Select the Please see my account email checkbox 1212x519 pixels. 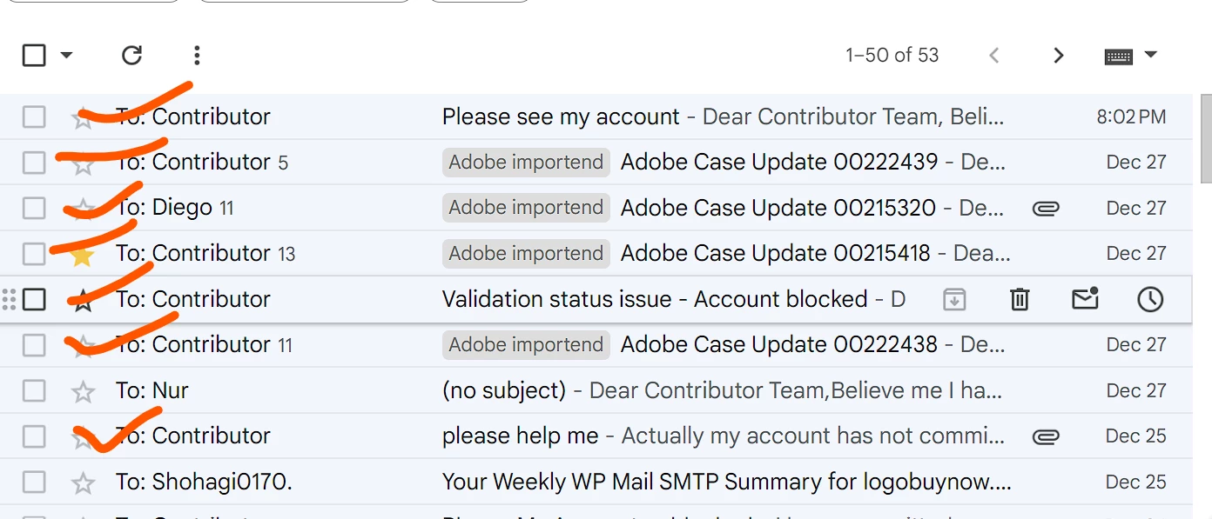coord(34,117)
